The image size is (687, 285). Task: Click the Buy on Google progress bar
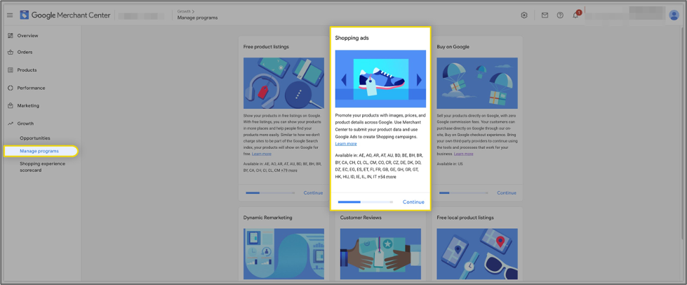point(464,193)
